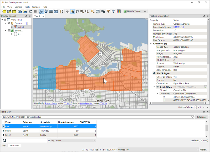210x152 pixels.
Task: Uncheck the Commu... feature type
Action: 9,23
